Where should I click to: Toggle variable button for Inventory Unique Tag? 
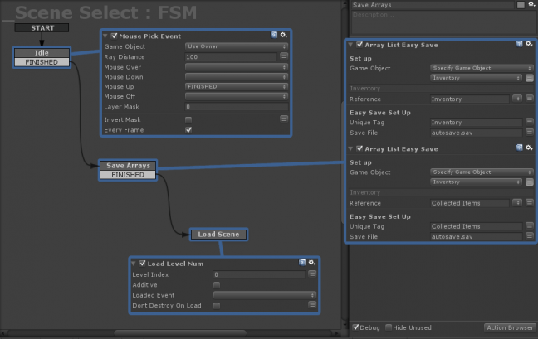click(530, 122)
